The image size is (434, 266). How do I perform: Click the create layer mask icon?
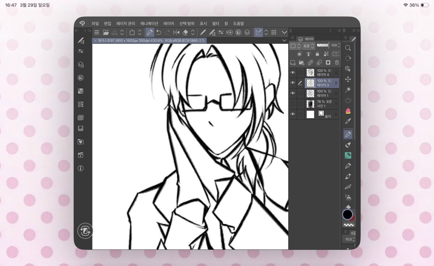pos(328,63)
